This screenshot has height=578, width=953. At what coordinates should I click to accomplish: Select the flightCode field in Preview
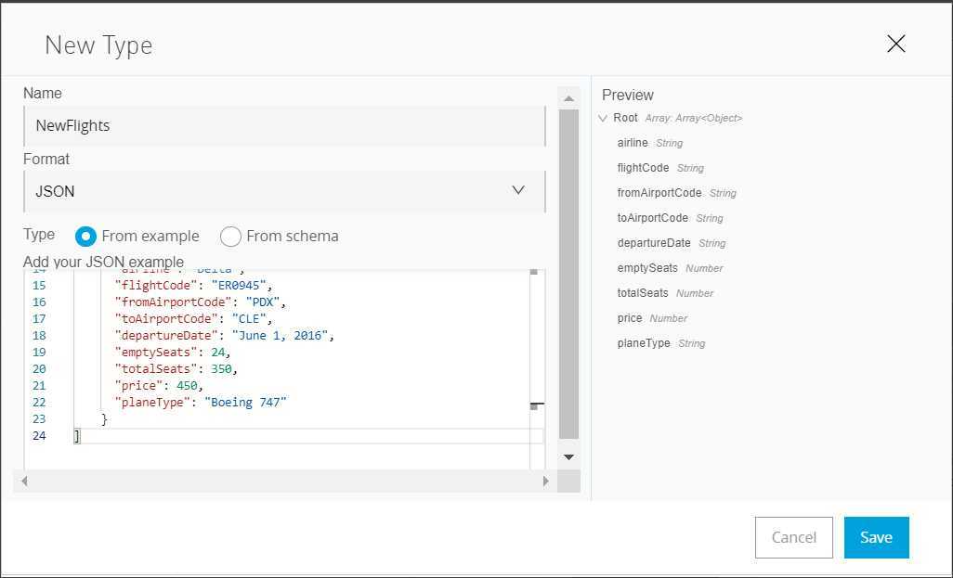643,168
